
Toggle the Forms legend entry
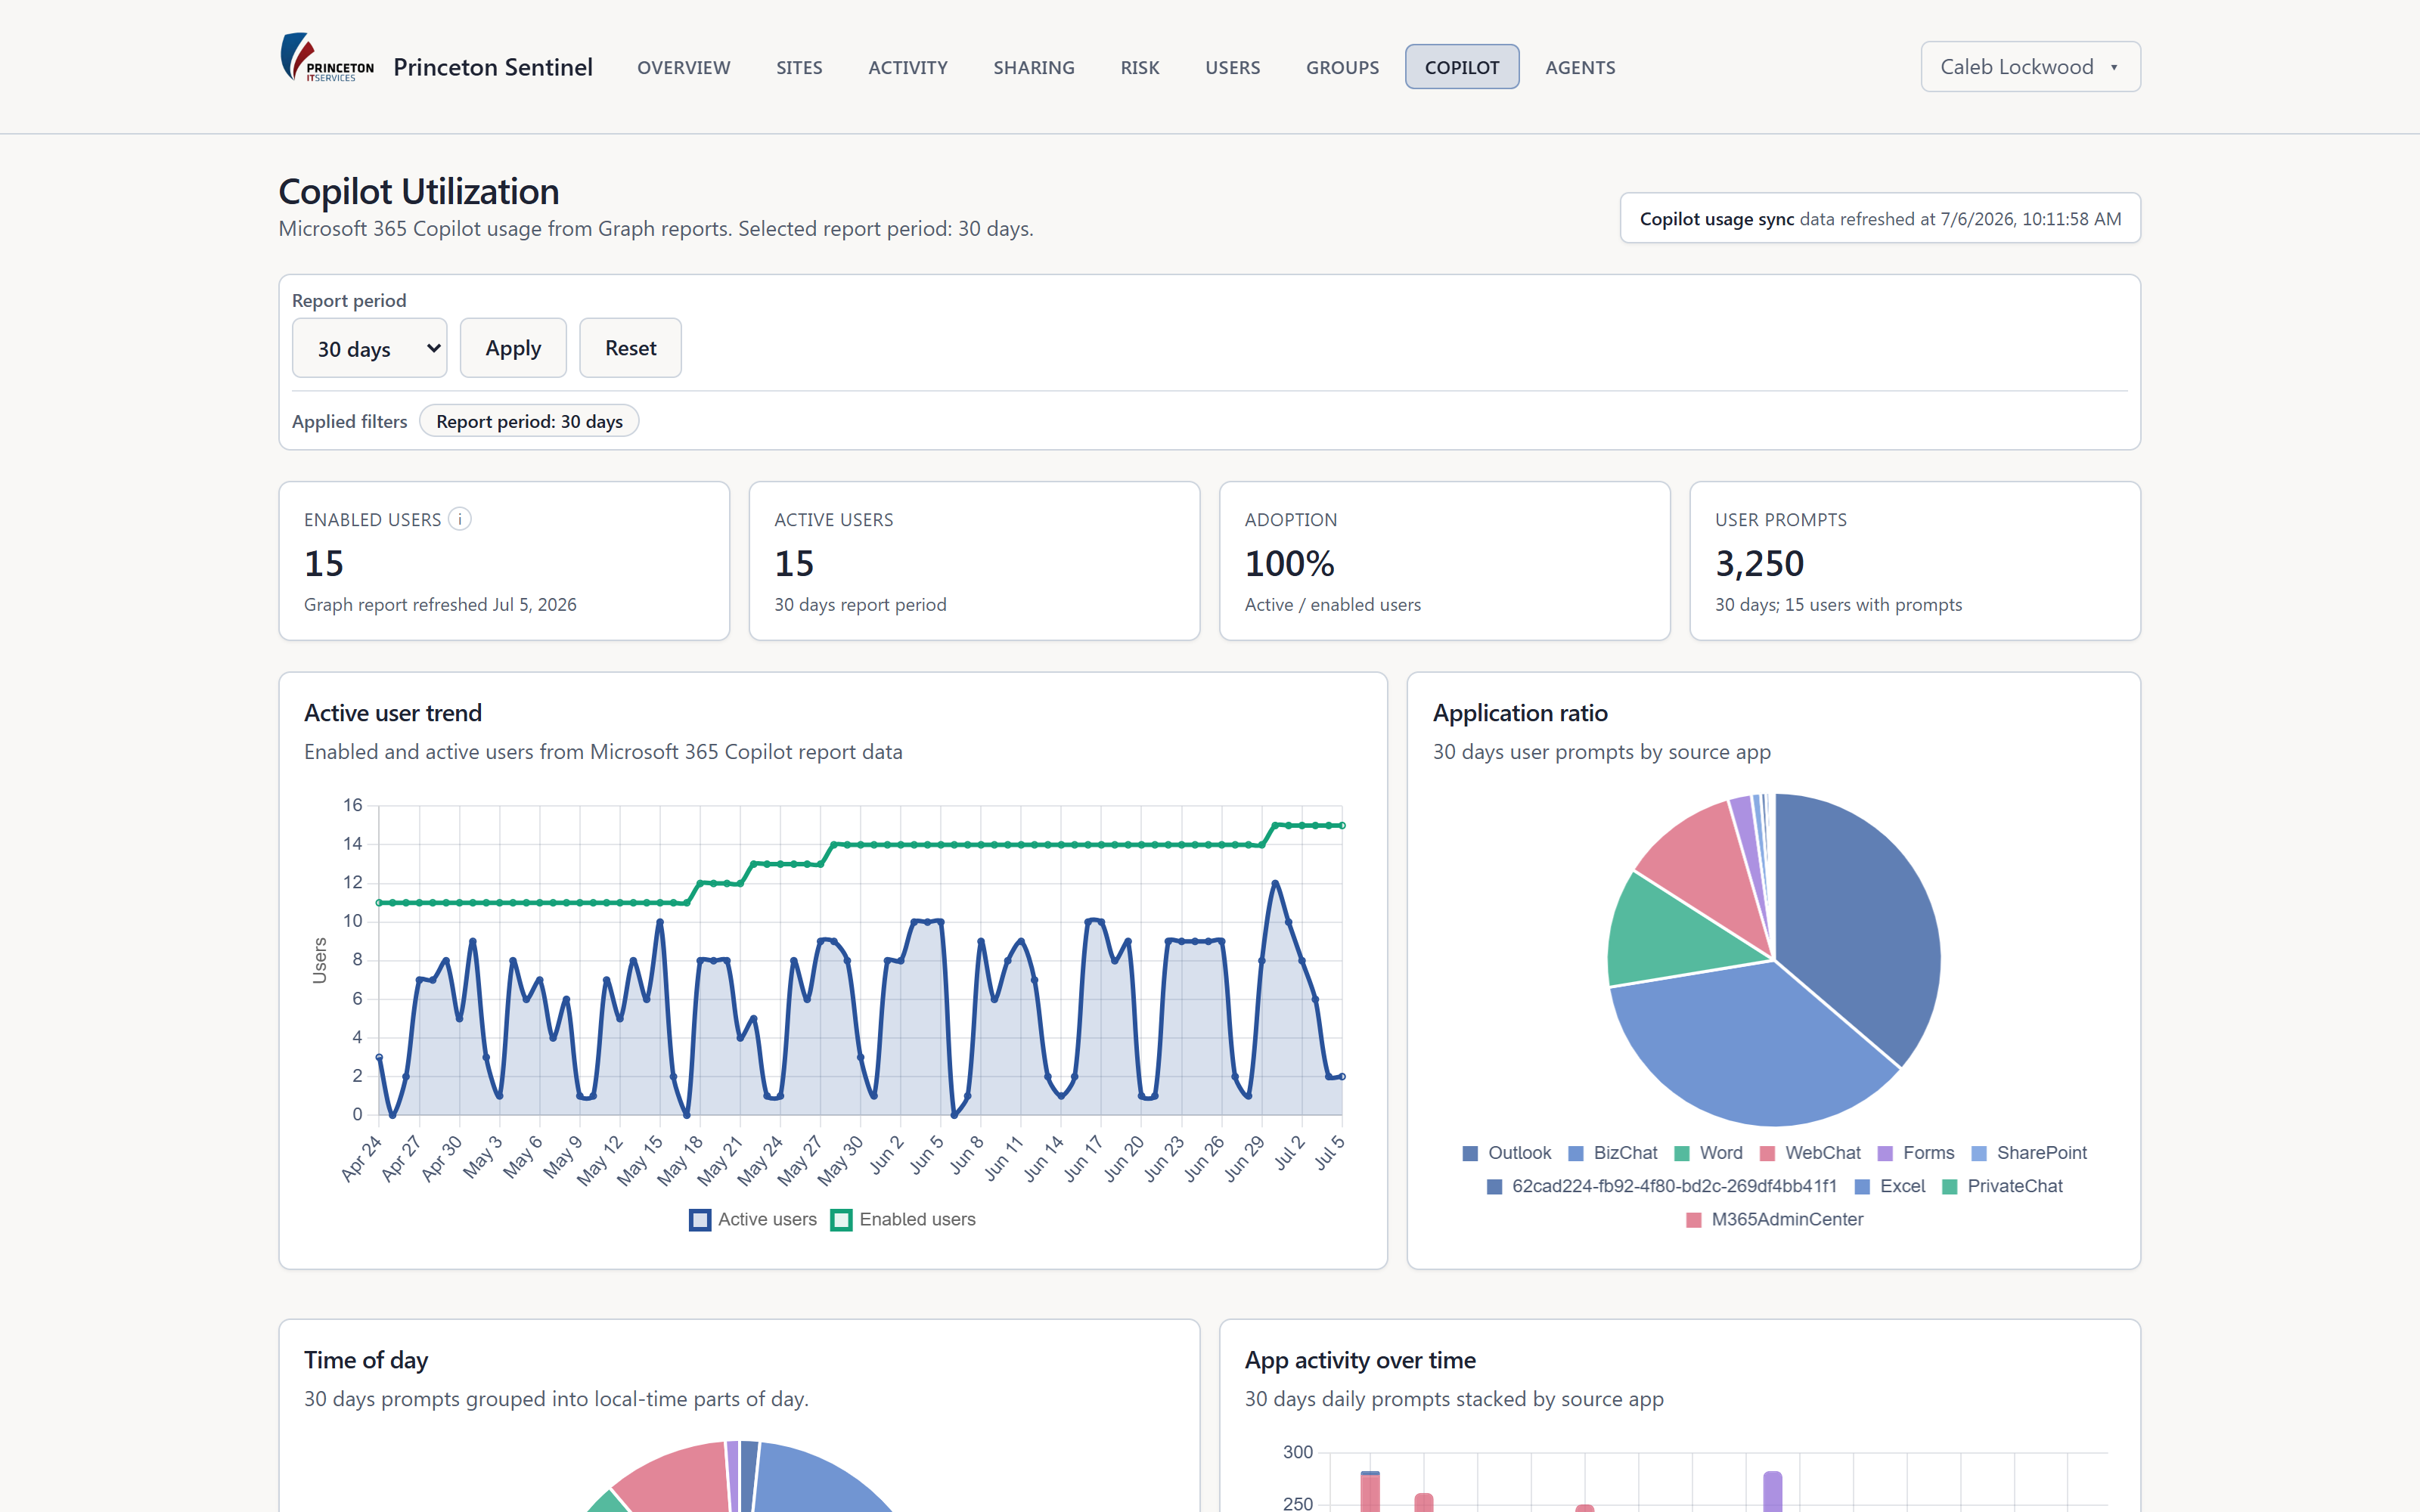(x=1916, y=1153)
